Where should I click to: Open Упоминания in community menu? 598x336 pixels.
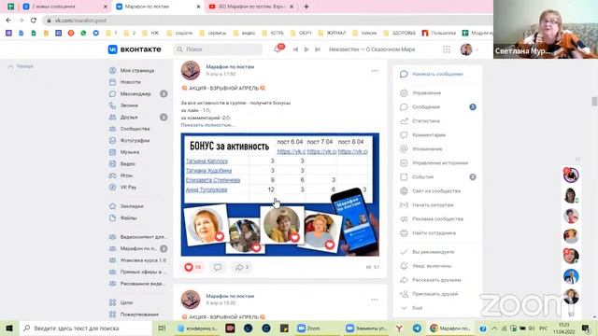pos(427,149)
